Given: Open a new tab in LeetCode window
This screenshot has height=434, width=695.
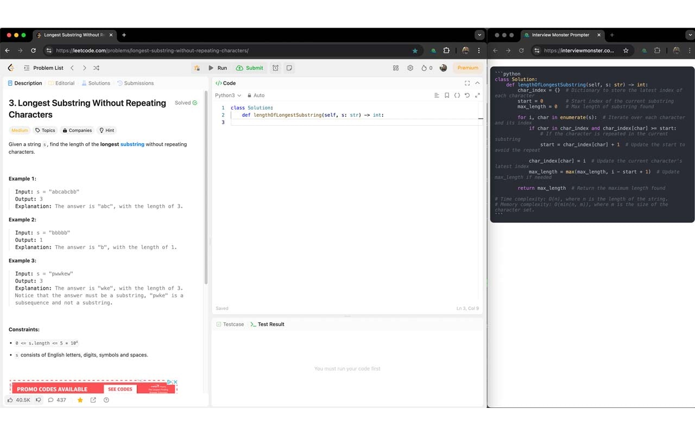Looking at the screenshot, I should (124, 35).
